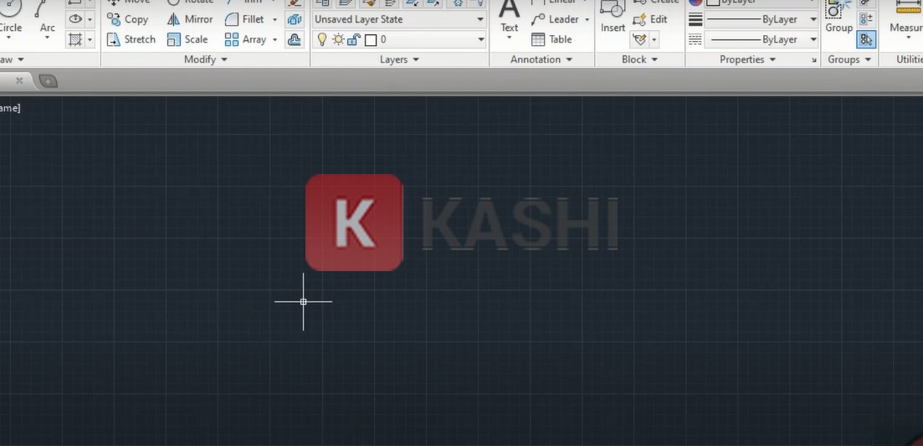The width and height of the screenshot is (923, 446).
Task: Select the Text annotation tool
Action: 509,18
